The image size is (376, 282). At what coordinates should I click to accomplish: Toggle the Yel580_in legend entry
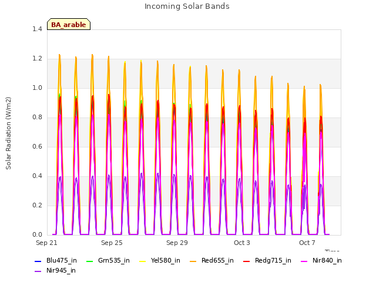coord(160,261)
